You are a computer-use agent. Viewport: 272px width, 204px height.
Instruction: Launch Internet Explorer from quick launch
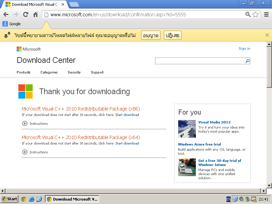[32, 199]
